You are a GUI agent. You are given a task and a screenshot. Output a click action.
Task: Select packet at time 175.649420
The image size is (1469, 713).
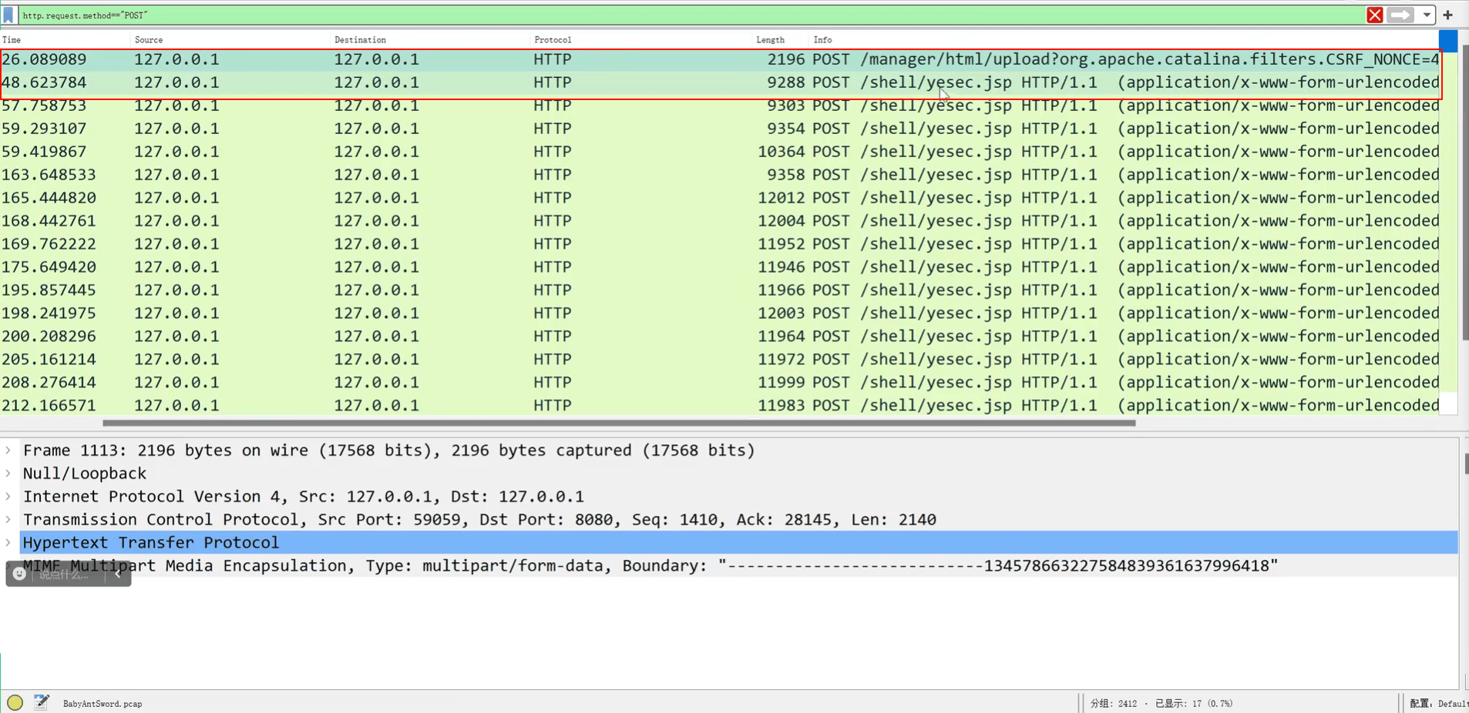(x=720, y=267)
